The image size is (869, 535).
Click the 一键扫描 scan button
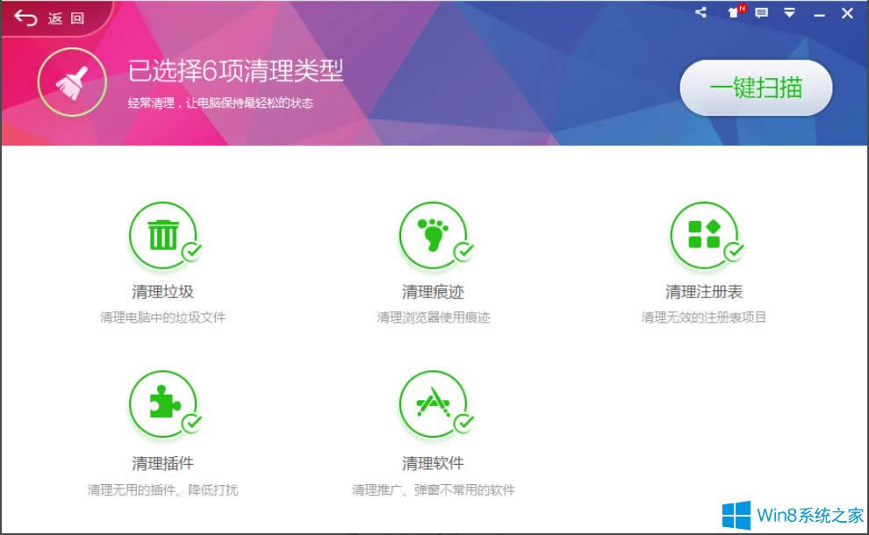point(757,88)
